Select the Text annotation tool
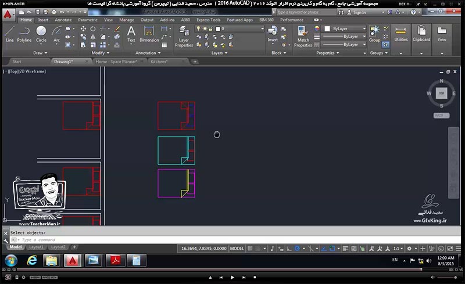465x284 pixels. point(131,34)
